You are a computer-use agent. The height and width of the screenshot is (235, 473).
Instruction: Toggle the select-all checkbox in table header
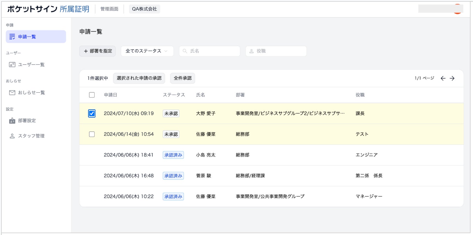point(92,95)
